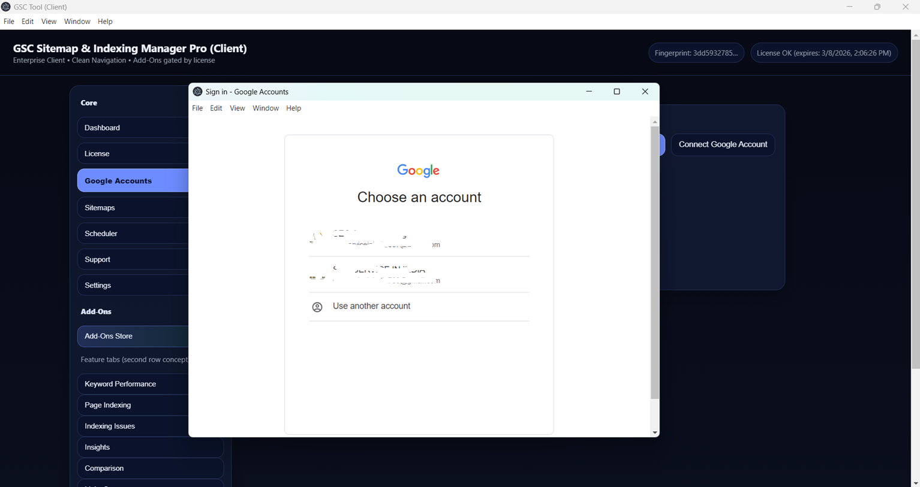920x487 pixels.
Task: Click the GSC Tool title bar icon
Action: (x=6, y=7)
